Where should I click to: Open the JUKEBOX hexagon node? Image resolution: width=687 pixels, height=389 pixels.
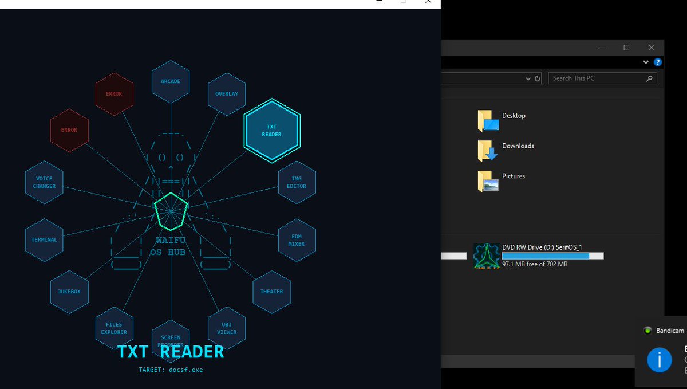tap(69, 292)
